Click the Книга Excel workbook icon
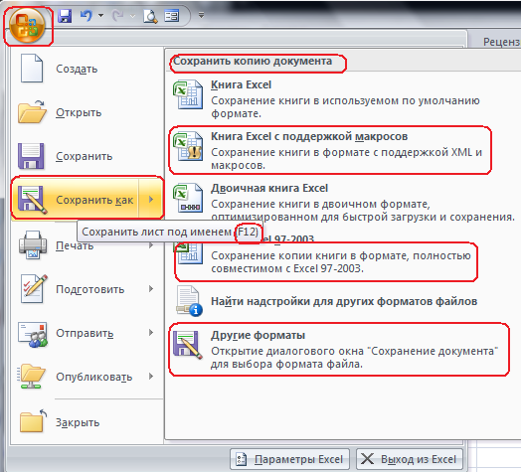Viewport: 521px width, 472px height. 188,94
